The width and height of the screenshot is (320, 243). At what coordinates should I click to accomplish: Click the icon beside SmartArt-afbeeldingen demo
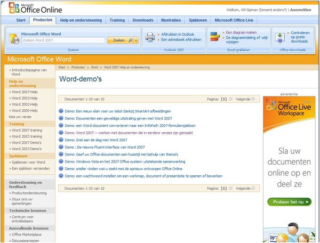[x=61, y=111]
